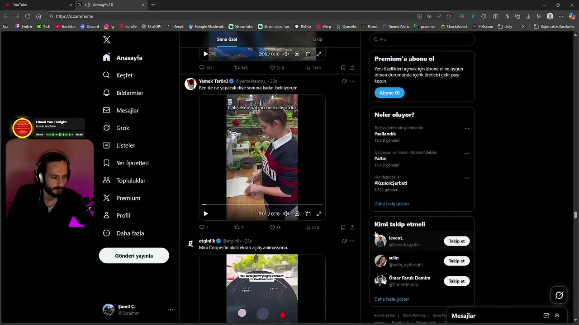Viewport: 579px width, 325px height.
Task: Open Topluluklar communities
Action: 124,181
